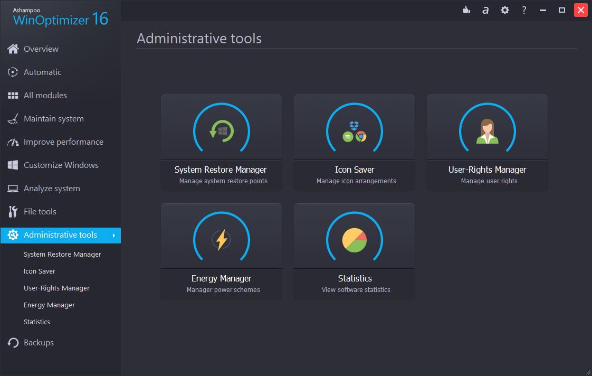Open User-Rights Manager woman icon
Screen dimensions: 592x376
coord(487,130)
